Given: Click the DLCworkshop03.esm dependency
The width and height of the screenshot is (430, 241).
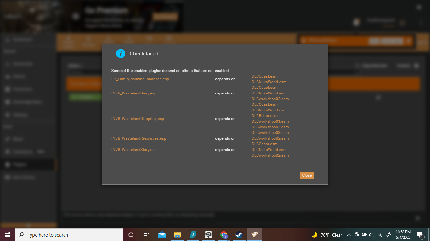Looking at the screenshot, I should 270,133.
